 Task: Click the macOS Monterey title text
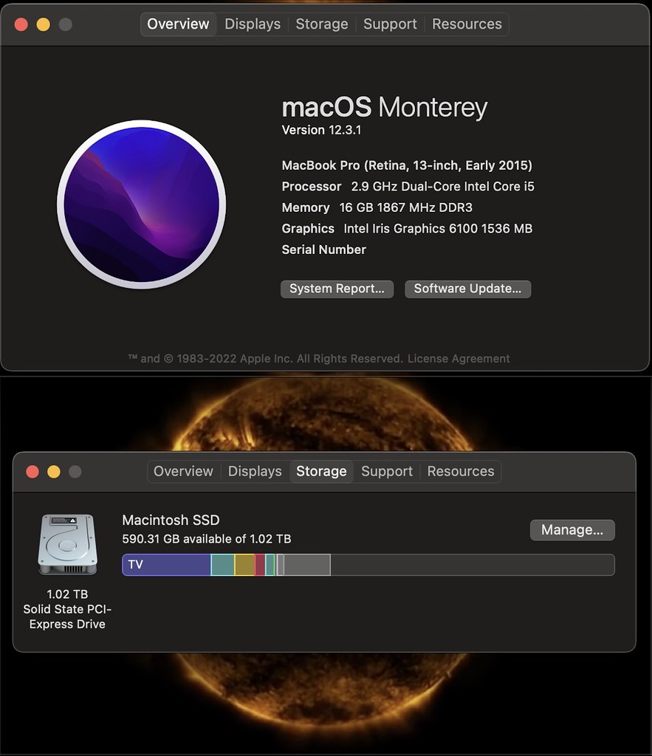[x=385, y=107]
